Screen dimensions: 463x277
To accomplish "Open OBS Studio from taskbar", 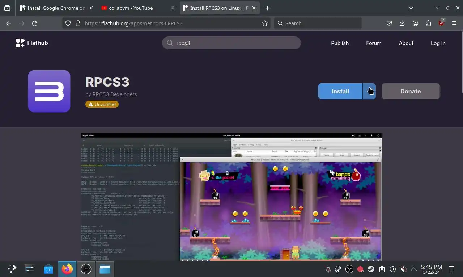I will coord(86,269).
